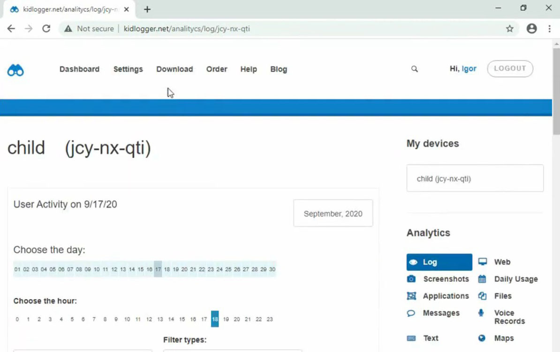Bookmark page with star icon
Viewport: 560px width, 352px height.
[509, 29]
